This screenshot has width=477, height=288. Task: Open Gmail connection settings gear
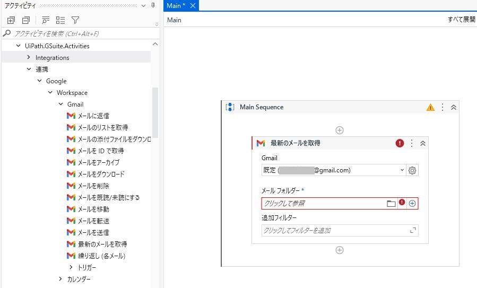tap(412, 170)
